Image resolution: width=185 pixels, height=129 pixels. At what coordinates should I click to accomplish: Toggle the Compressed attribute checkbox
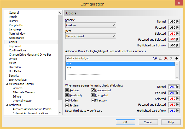[93, 90]
